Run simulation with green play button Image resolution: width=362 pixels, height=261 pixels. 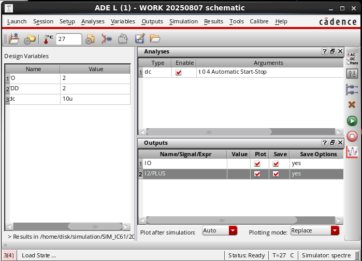[x=352, y=121]
